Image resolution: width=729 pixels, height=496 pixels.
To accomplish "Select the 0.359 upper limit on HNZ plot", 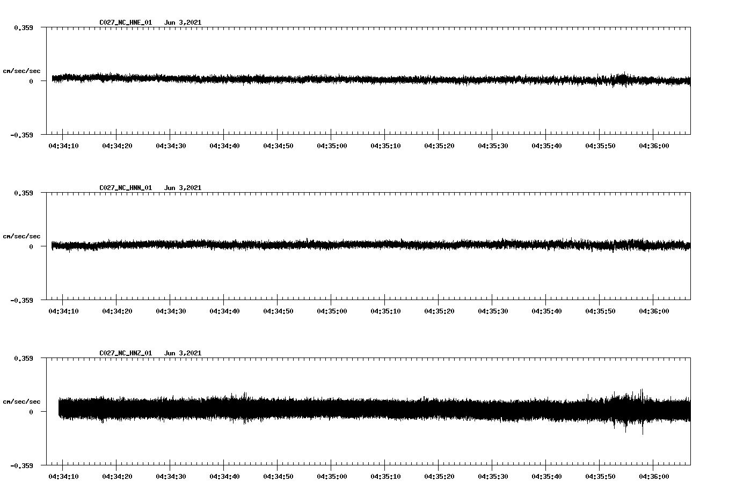I will pos(23,358).
